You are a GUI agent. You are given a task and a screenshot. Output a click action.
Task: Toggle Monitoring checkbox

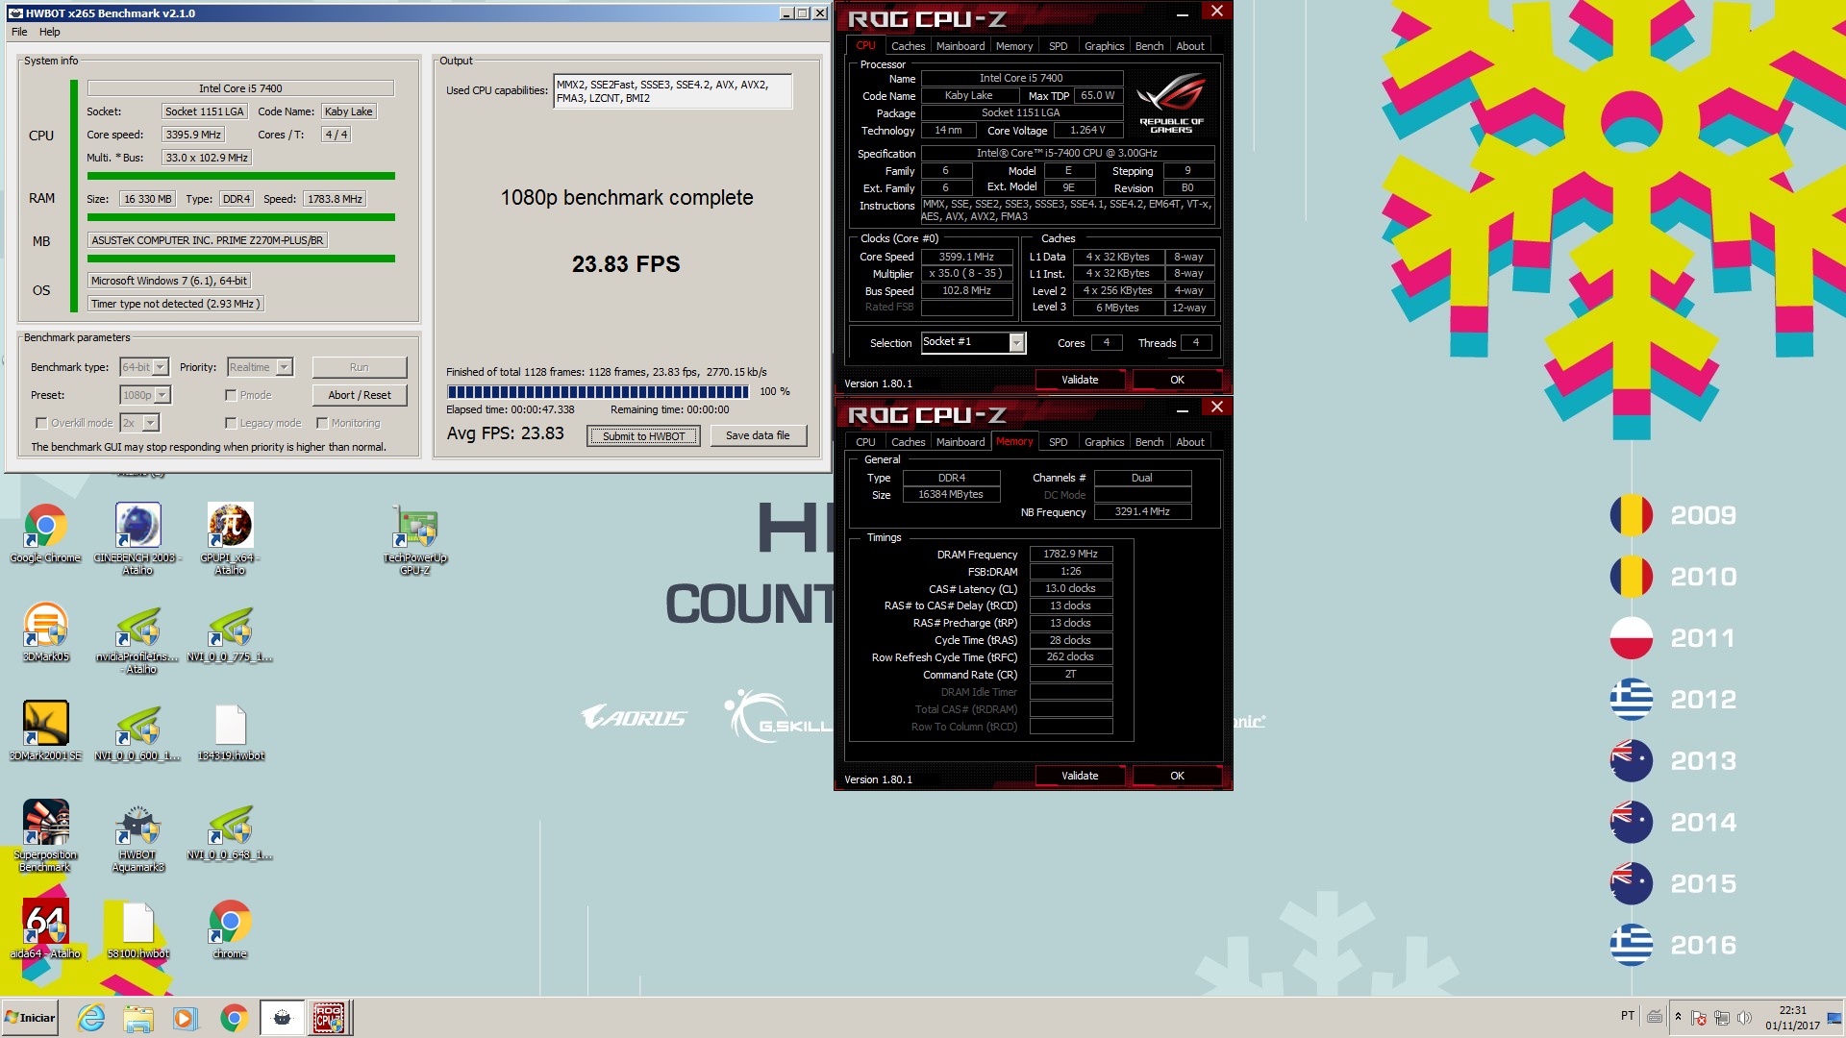point(322,423)
